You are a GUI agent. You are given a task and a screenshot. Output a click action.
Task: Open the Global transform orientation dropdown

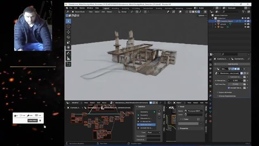(x=123, y=12)
